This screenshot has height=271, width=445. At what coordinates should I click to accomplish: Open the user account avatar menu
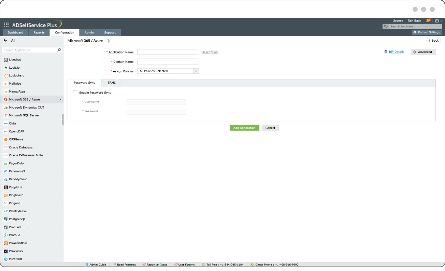tap(437, 21)
